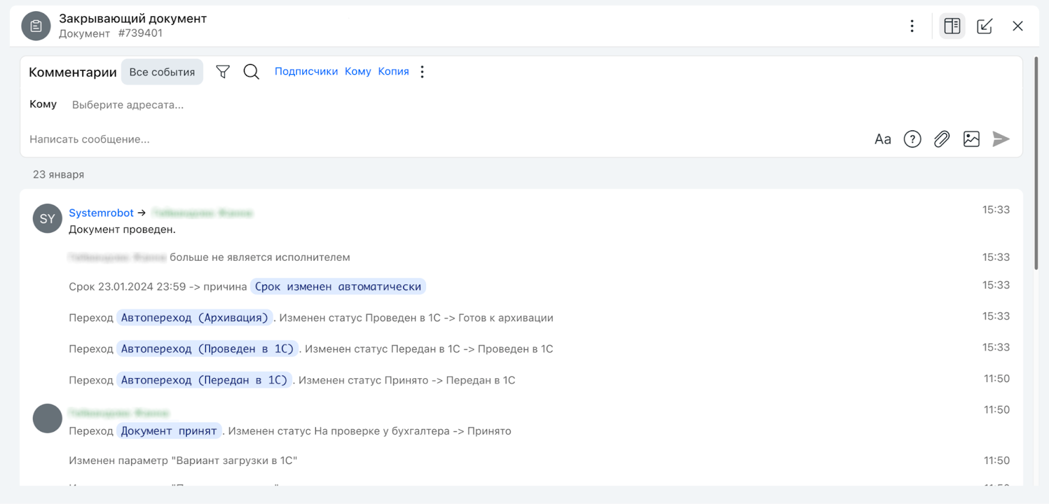Viewport: 1049px width, 504px height.
Task: Open document in new window icon
Action: point(985,26)
